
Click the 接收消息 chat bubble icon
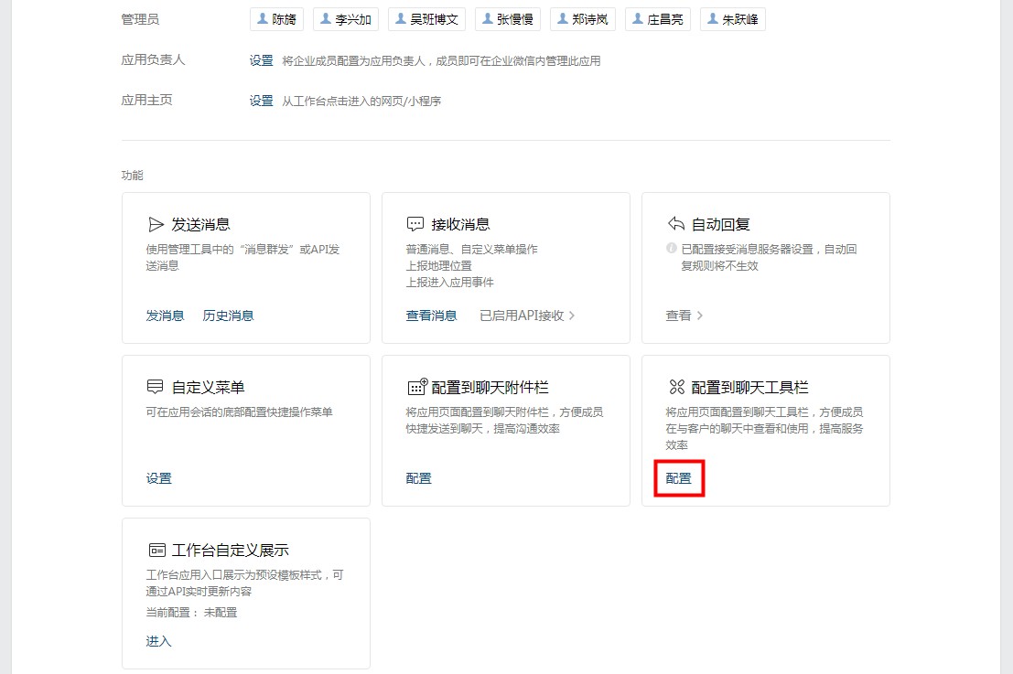coord(415,224)
